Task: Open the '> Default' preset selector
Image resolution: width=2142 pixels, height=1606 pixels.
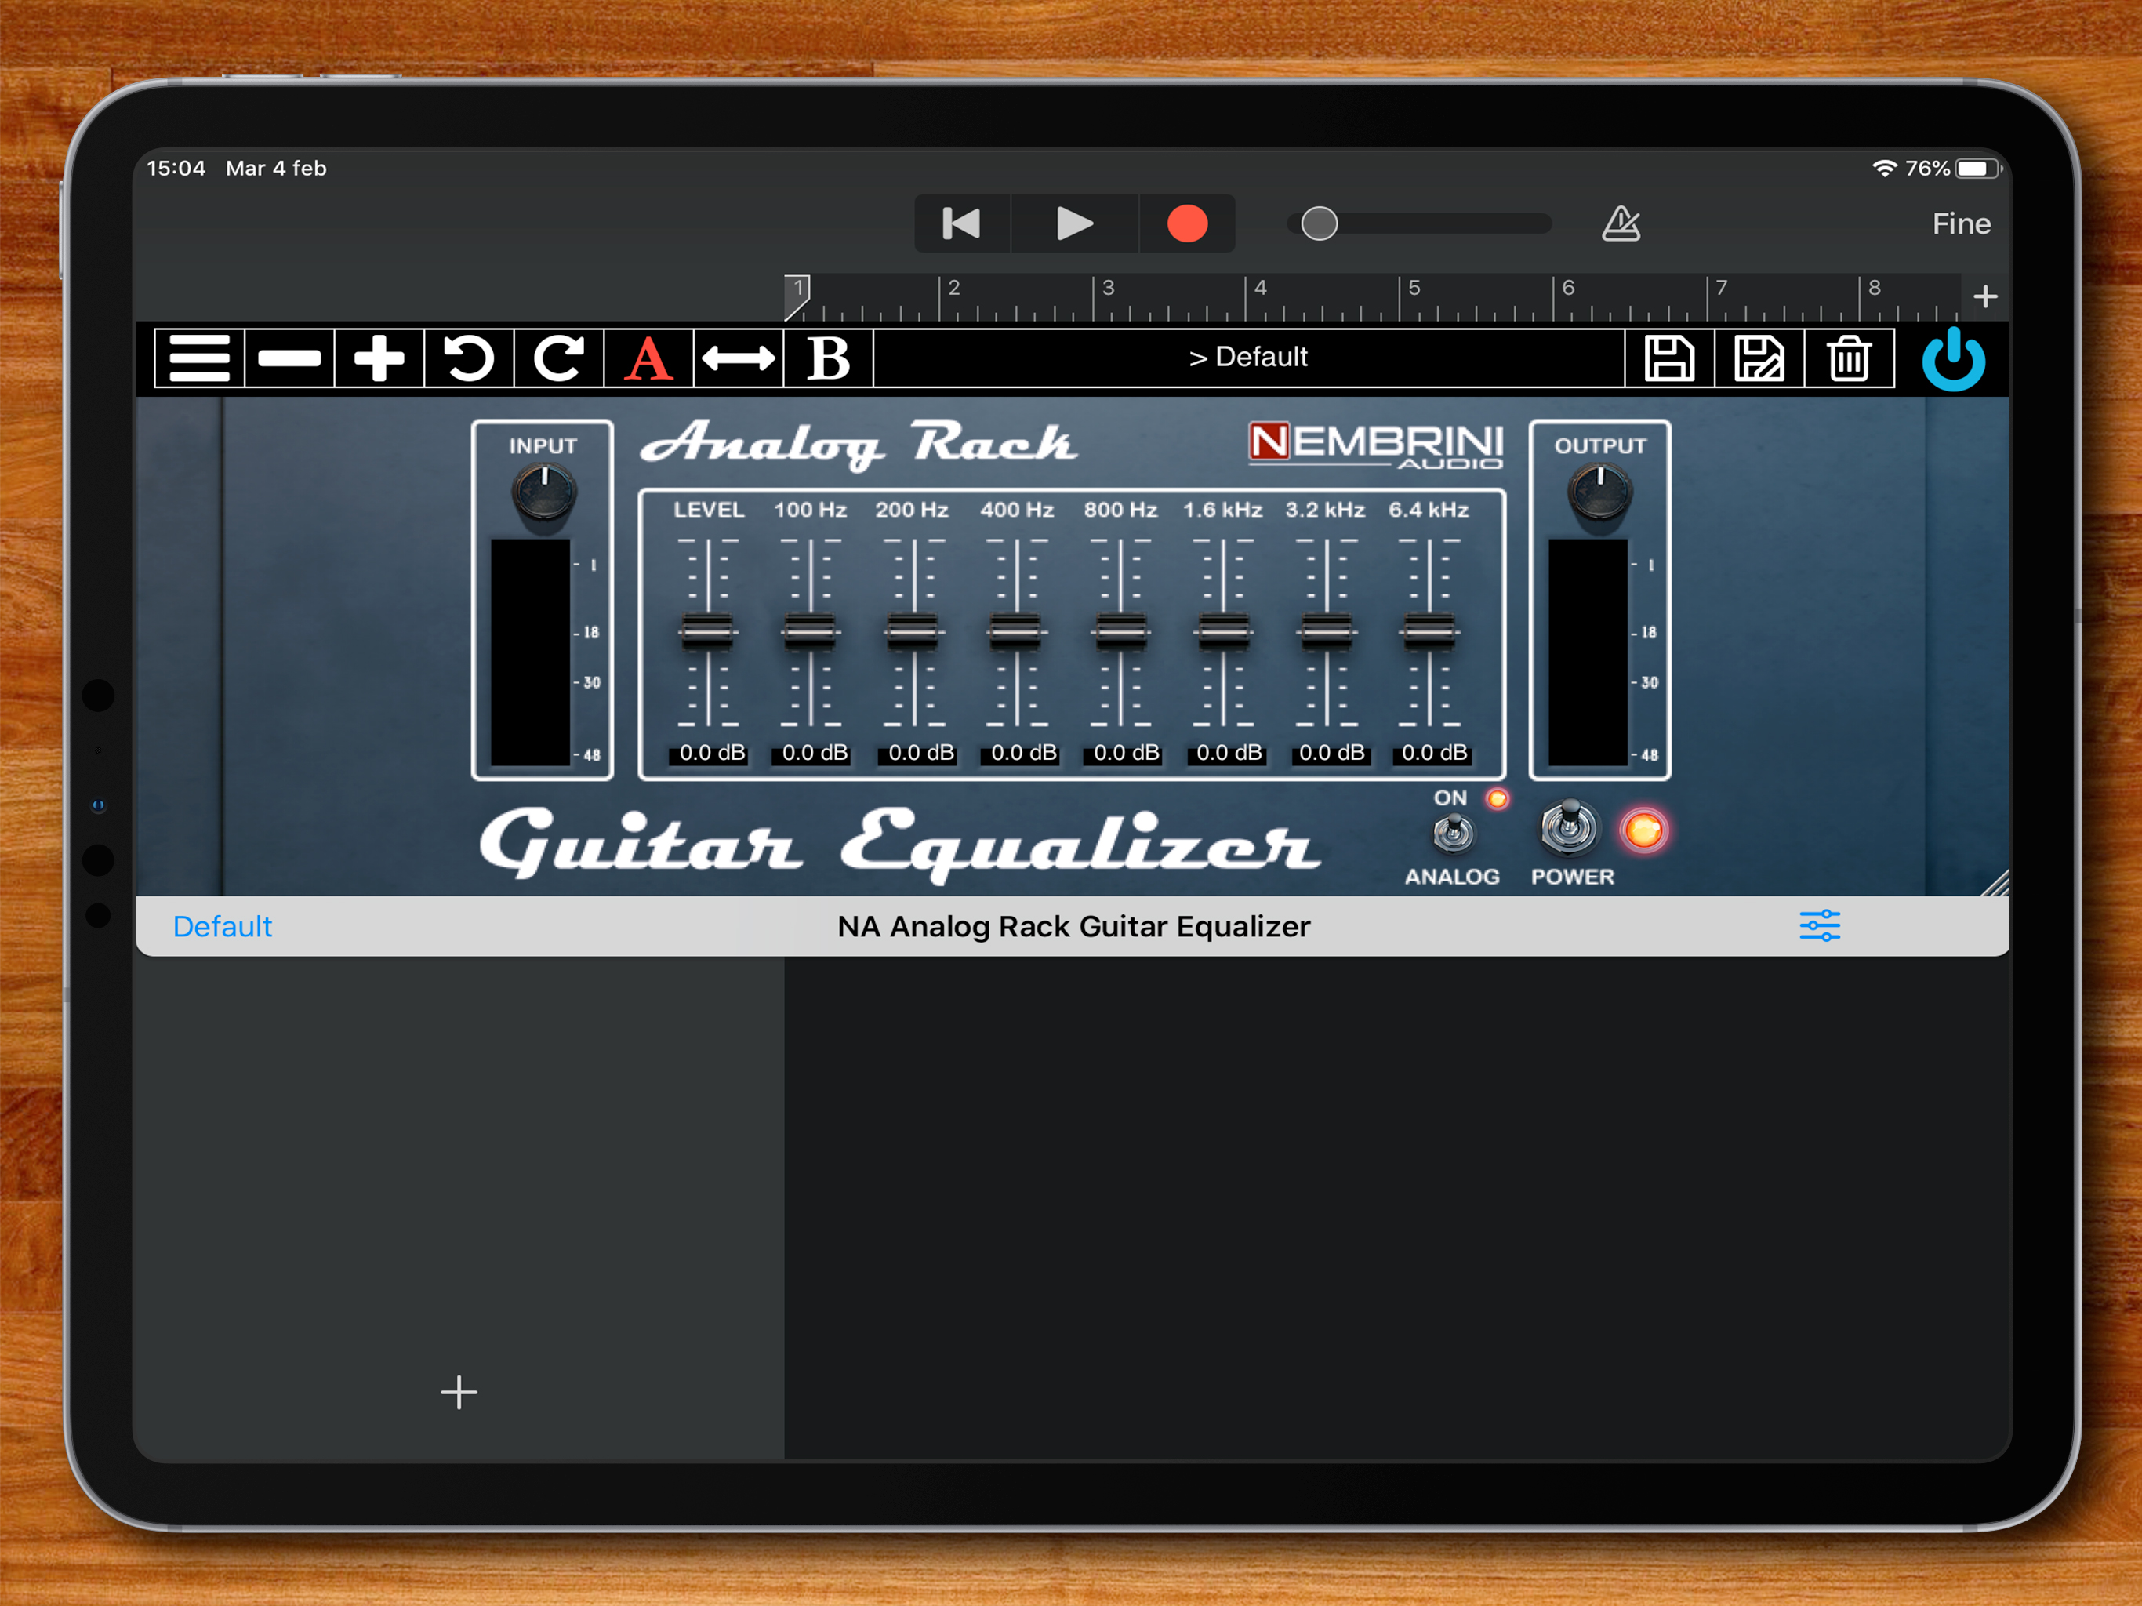Action: (1247, 358)
